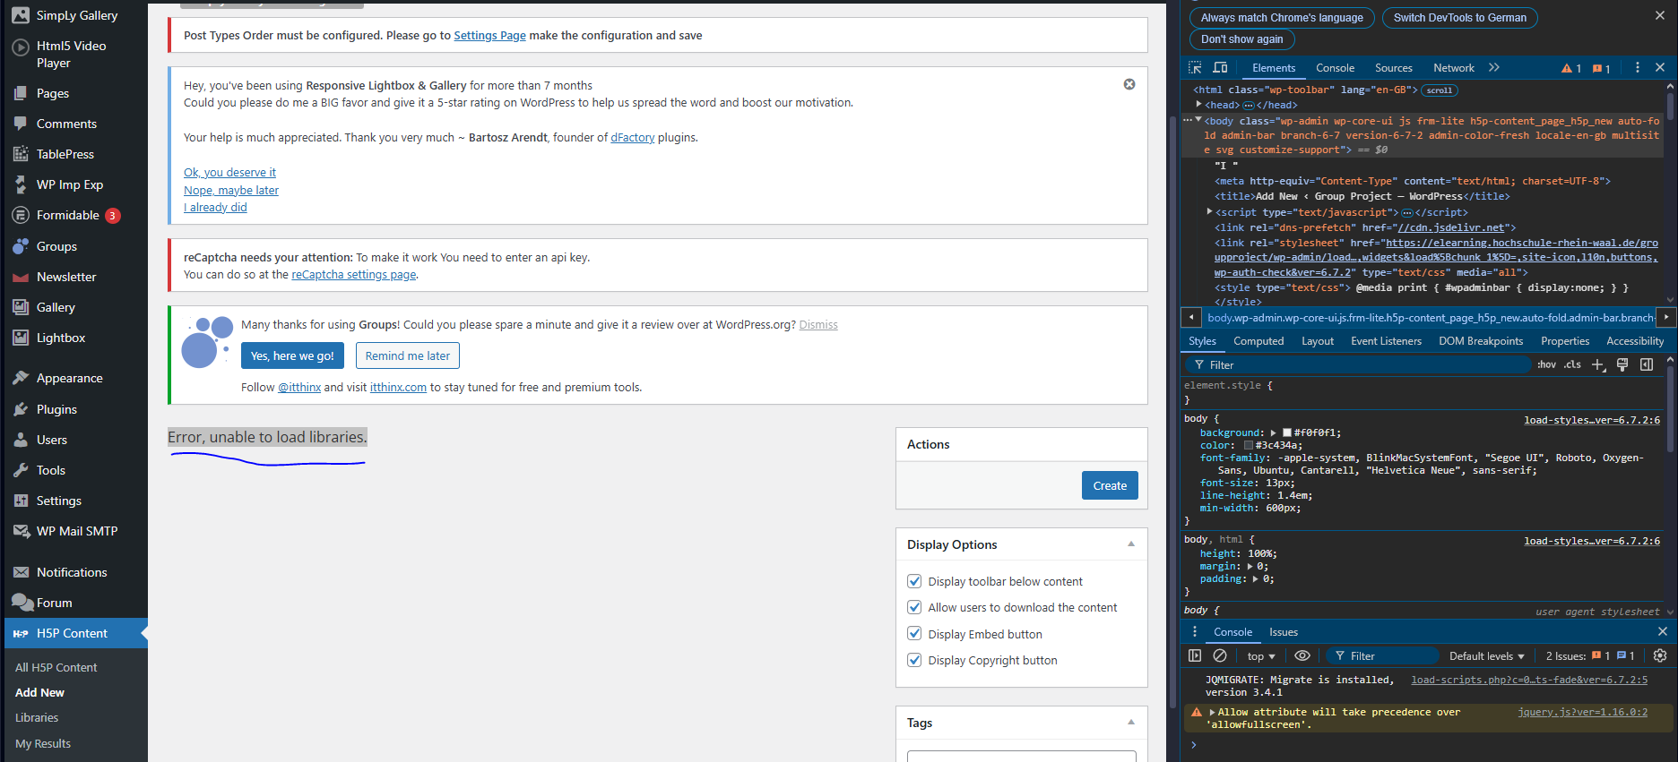Uncheck Allow users to download the content
This screenshot has height=762, width=1678.
(914, 607)
